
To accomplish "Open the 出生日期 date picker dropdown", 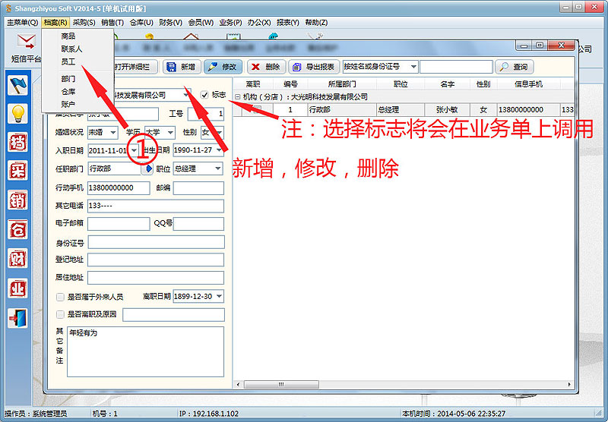I will pos(220,150).
